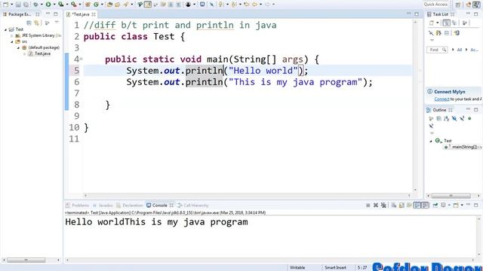Click the Open Task icon in toolbar
The width and height of the screenshot is (483, 271).
(118, 5)
